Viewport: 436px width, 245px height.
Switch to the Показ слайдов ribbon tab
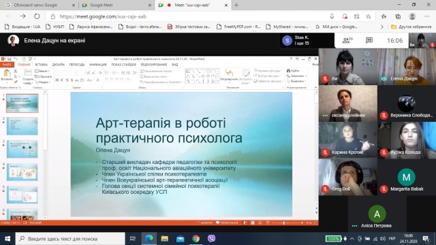click(124, 65)
